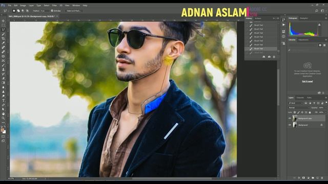Delete the current history state
Image resolution: width=328 pixels, height=184 pixels.
click(274, 57)
